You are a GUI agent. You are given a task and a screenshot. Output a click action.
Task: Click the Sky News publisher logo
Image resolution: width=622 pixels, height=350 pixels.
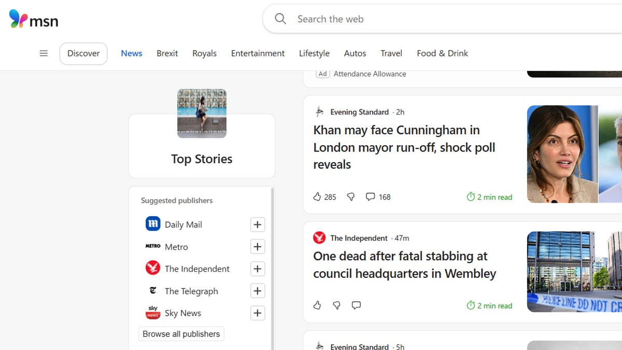(153, 313)
